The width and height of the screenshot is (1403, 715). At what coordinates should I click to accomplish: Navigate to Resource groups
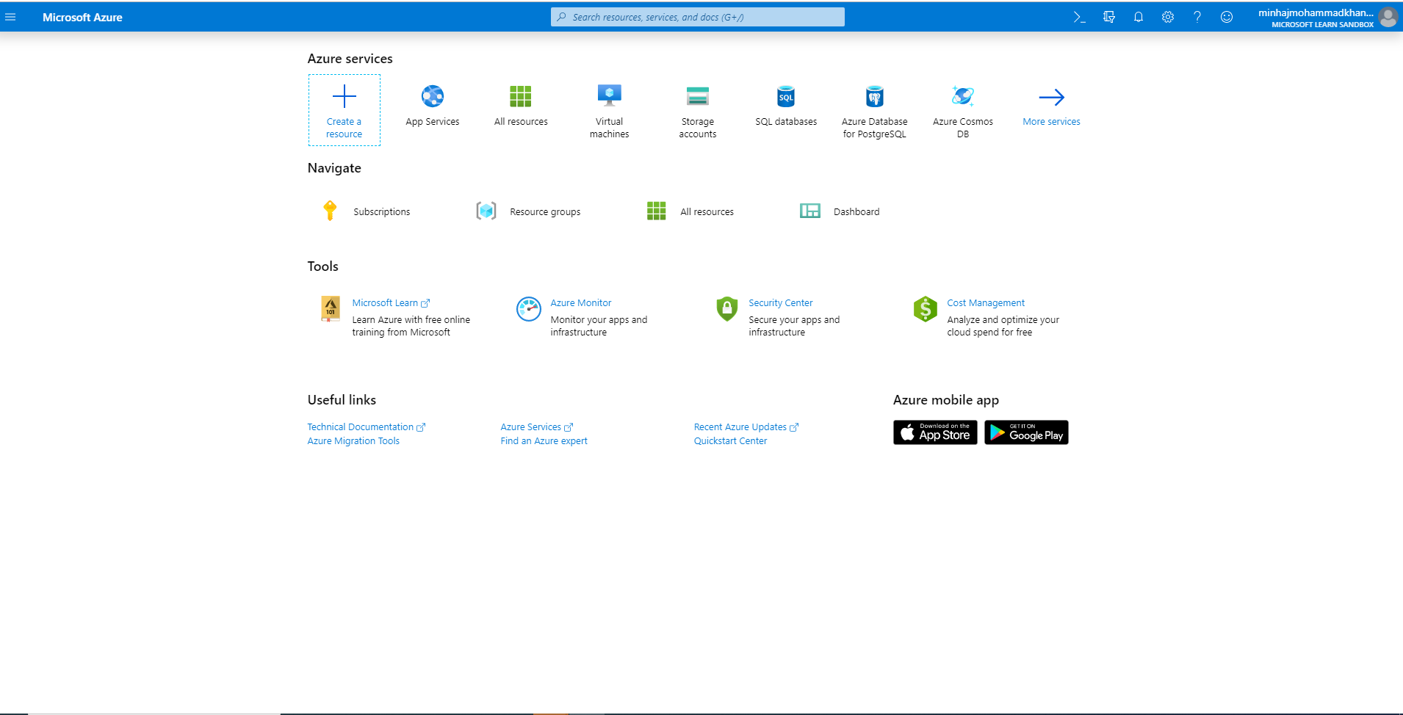544,211
